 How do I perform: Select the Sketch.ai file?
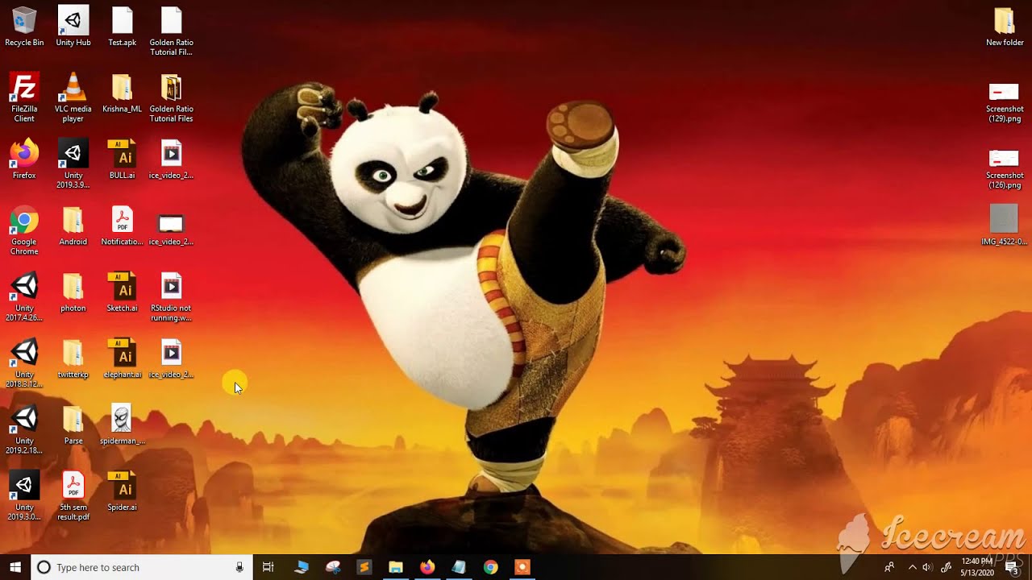point(123,292)
